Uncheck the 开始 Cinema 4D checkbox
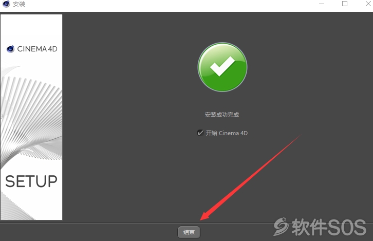The width and height of the screenshot is (373, 241). 200,133
